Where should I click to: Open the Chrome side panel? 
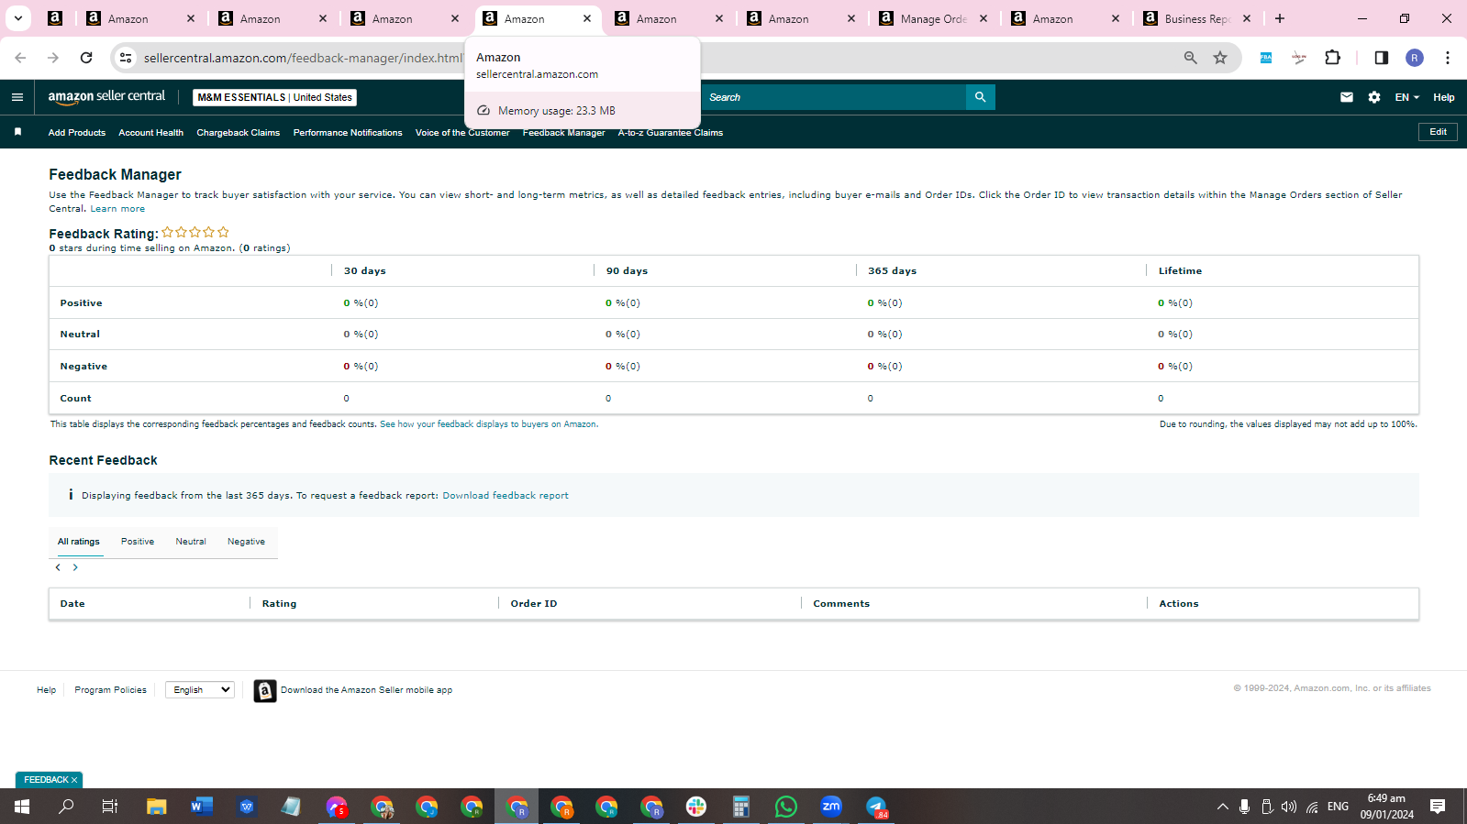pos(1381,58)
